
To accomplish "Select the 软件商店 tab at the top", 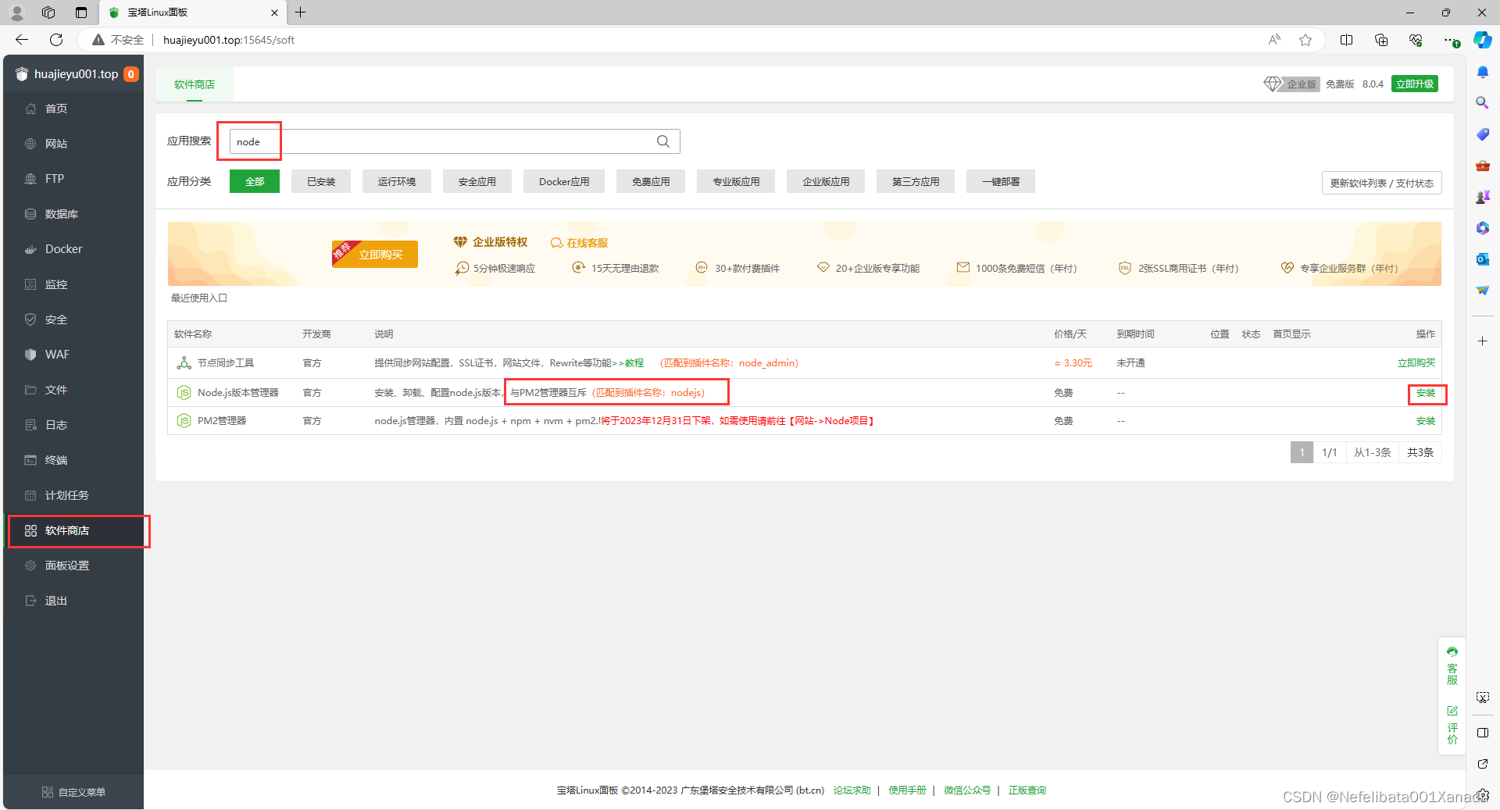I will (x=195, y=84).
